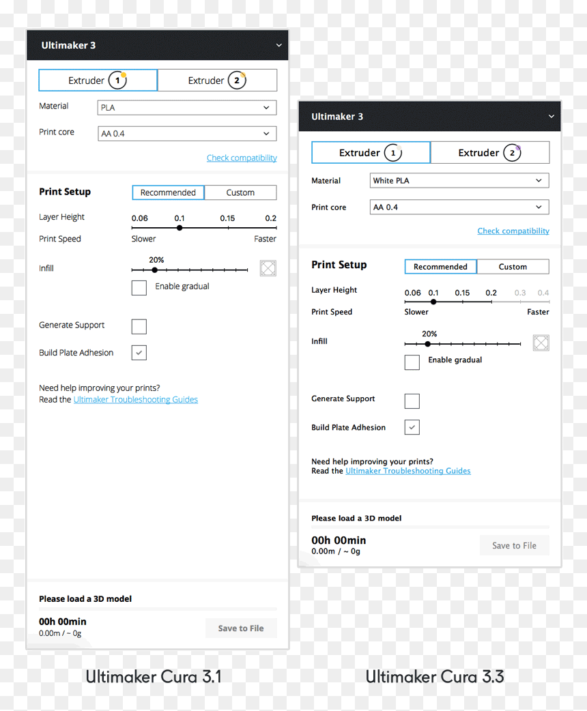587x711 pixels.
Task: Open Print core AA 0.4 dropdown in Cura 3.1
Action: point(187,134)
